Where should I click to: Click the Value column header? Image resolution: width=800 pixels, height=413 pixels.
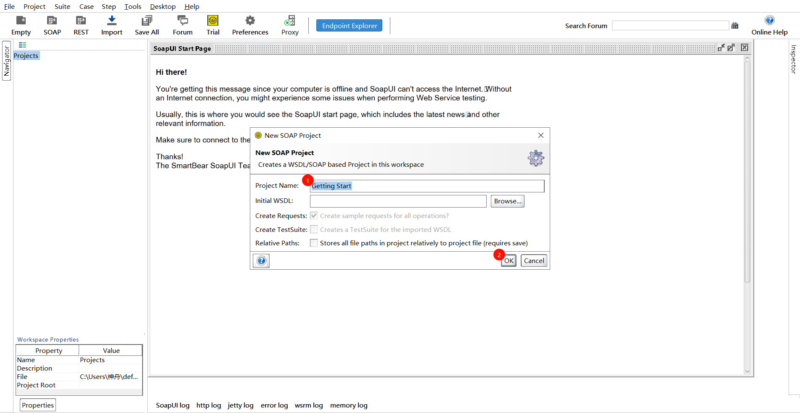[x=111, y=350]
